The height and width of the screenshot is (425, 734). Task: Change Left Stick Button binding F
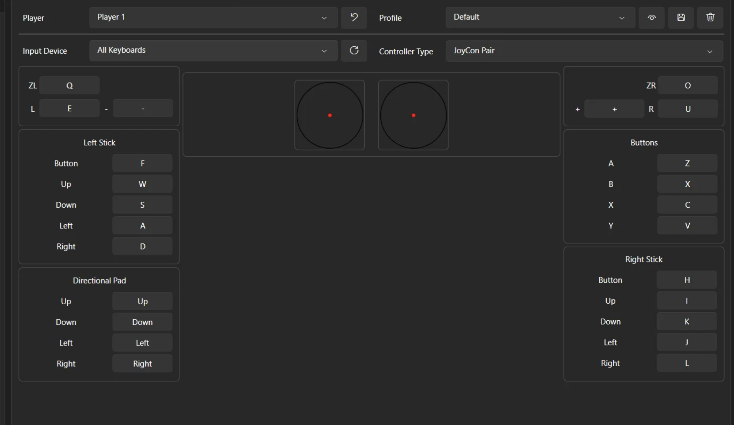click(142, 163)
